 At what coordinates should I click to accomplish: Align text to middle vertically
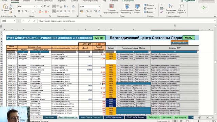click(58, 6)
